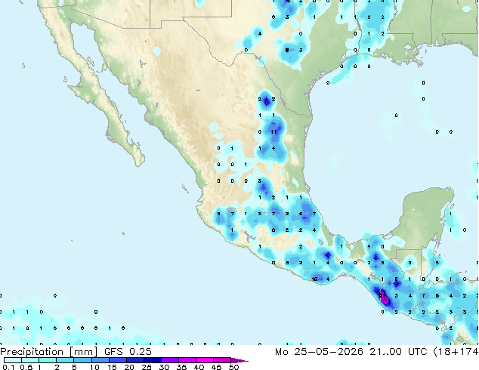Click the "(18+174" forecast run text
The height and width of the screenshot is (370, 479).
point(456,352)
